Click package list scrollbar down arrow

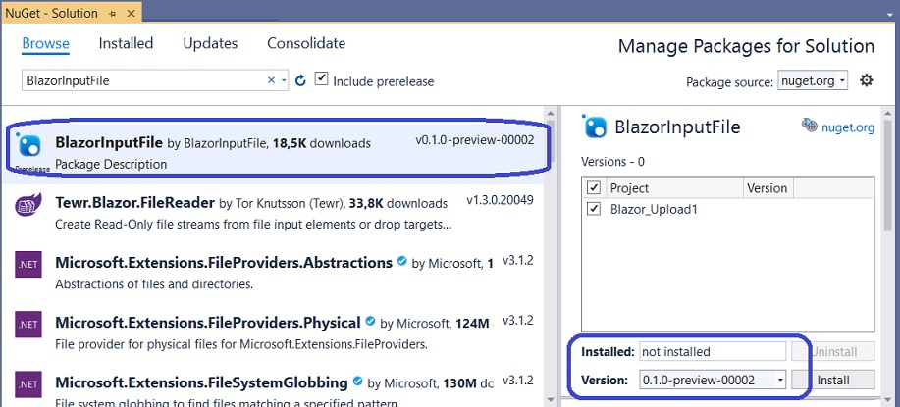550,399
